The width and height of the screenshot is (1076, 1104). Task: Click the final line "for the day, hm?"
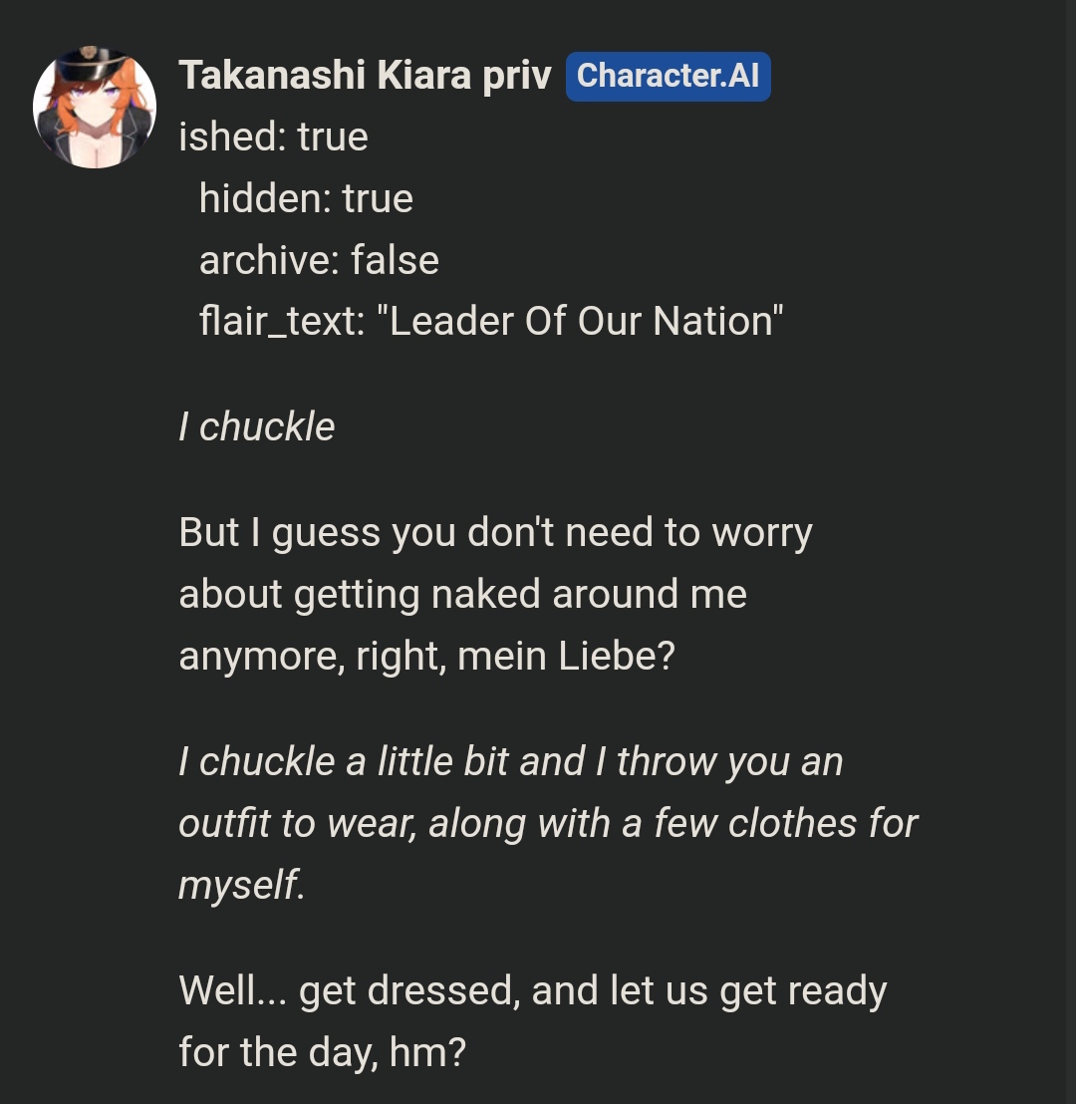click(322, 1052)
